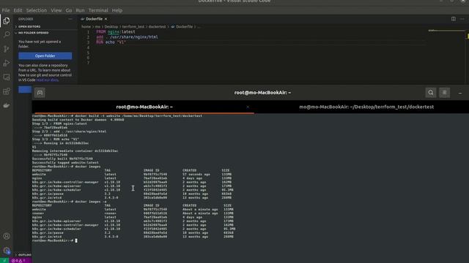Viewport: 469px width, 263px height.
Task: Click 'Dockerfile' in the breadcrumb path
Action: pos(184,26)
